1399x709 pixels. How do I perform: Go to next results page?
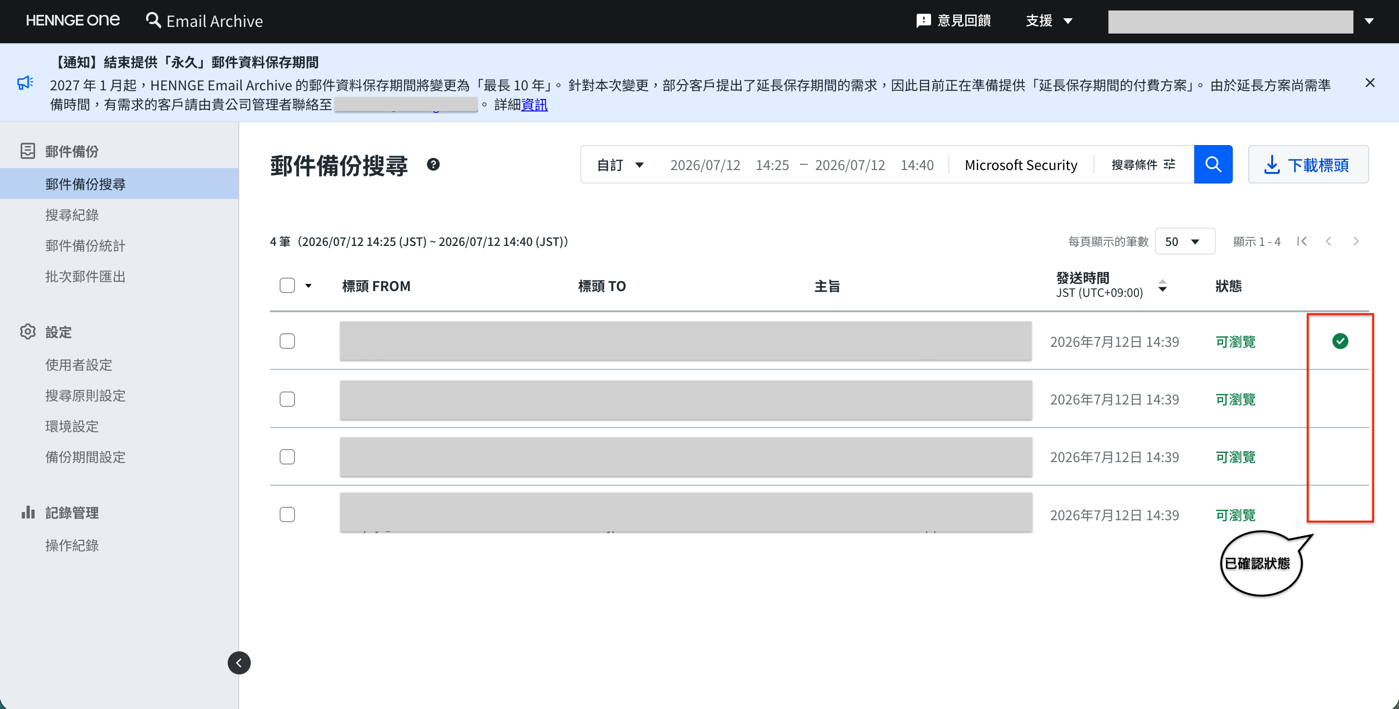(1356, 241)
